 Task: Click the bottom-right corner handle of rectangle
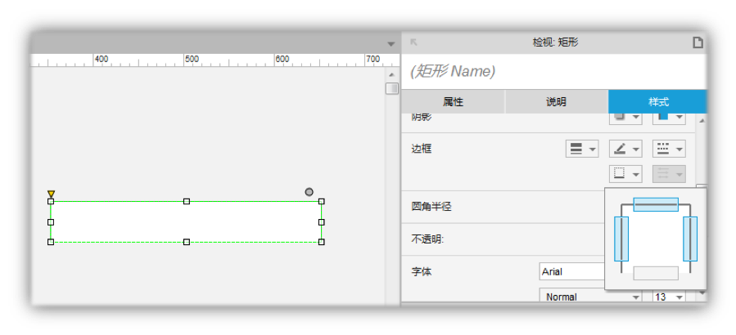[x=322, y=242]
